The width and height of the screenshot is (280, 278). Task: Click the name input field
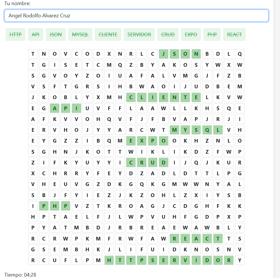coord(136,16)
